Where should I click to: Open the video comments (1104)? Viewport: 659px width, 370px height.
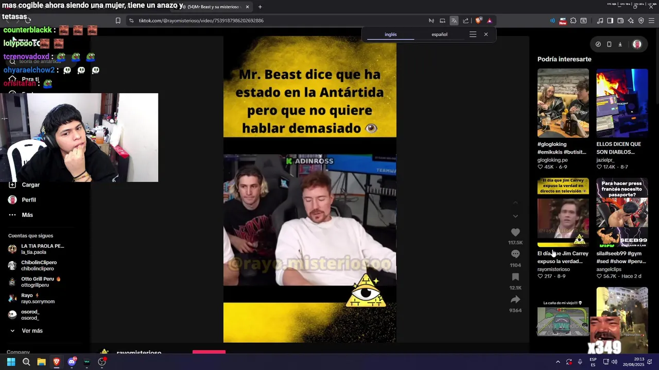pyautogui.click(x=515, y=254)
